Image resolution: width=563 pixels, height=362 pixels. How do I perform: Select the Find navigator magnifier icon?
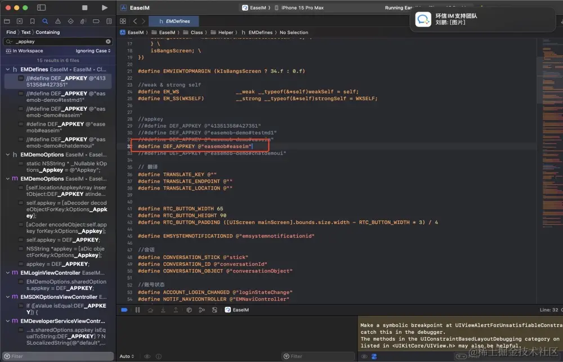[x=45, y=21]
